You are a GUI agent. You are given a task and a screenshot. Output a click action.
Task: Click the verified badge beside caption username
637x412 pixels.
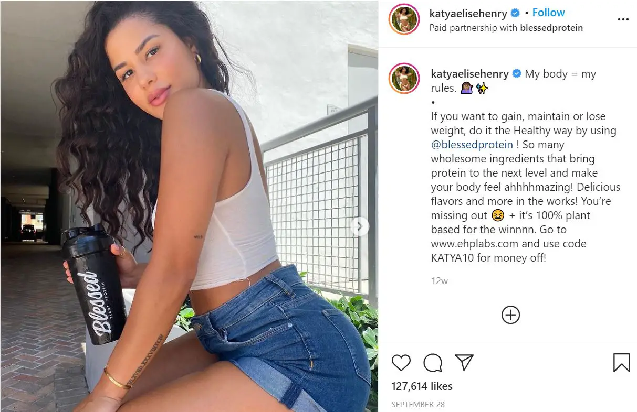(516, 74)
